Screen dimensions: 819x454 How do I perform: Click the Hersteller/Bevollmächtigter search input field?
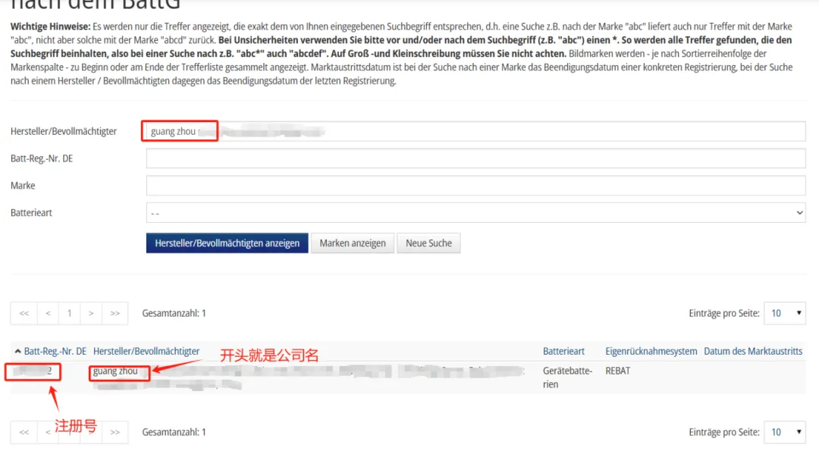point(475,131)
